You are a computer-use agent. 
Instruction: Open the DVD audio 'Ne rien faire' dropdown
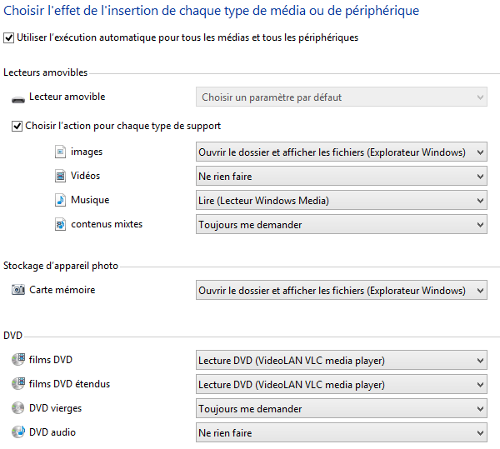342,432
